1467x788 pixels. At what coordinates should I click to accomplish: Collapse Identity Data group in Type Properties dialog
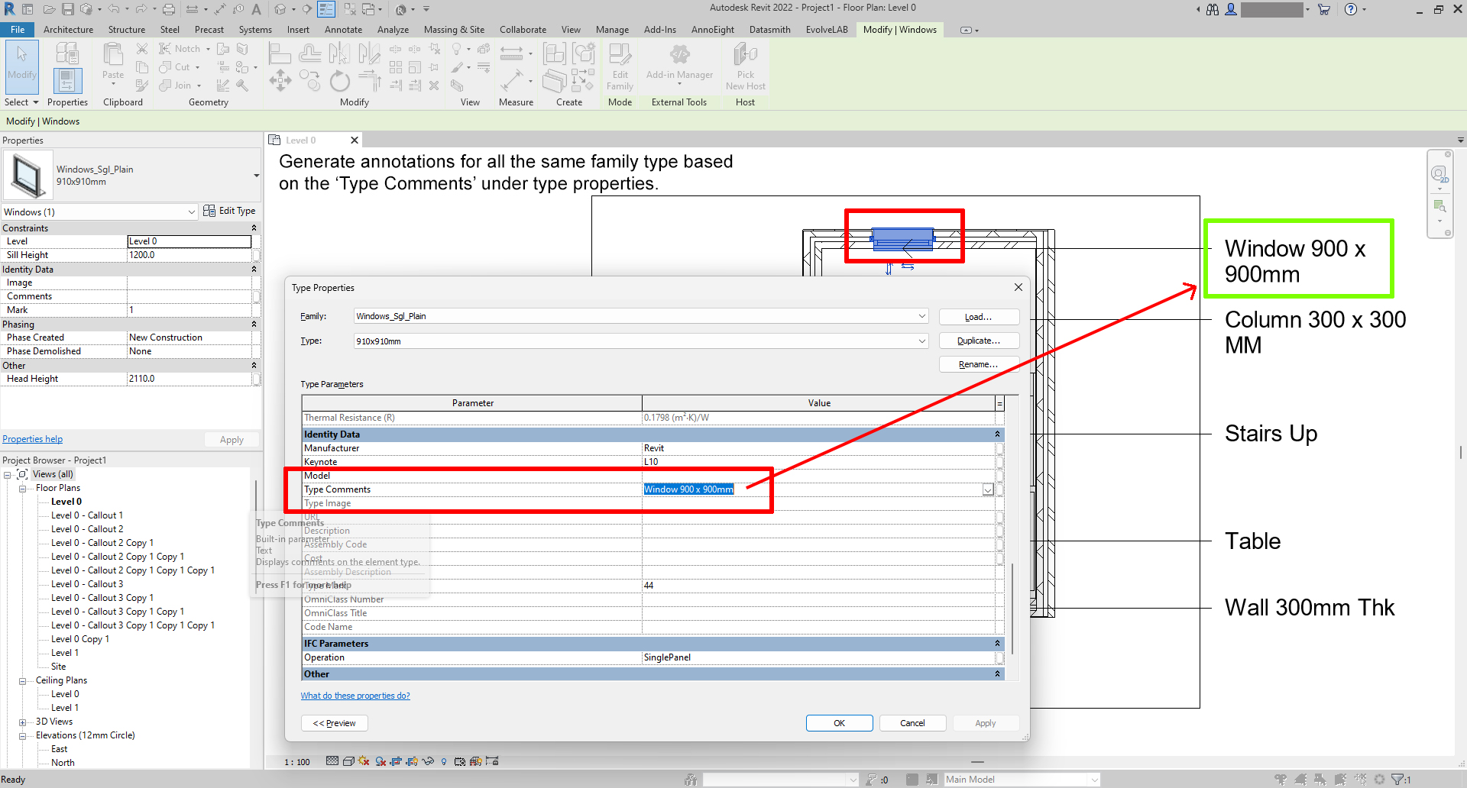[997, 434]
